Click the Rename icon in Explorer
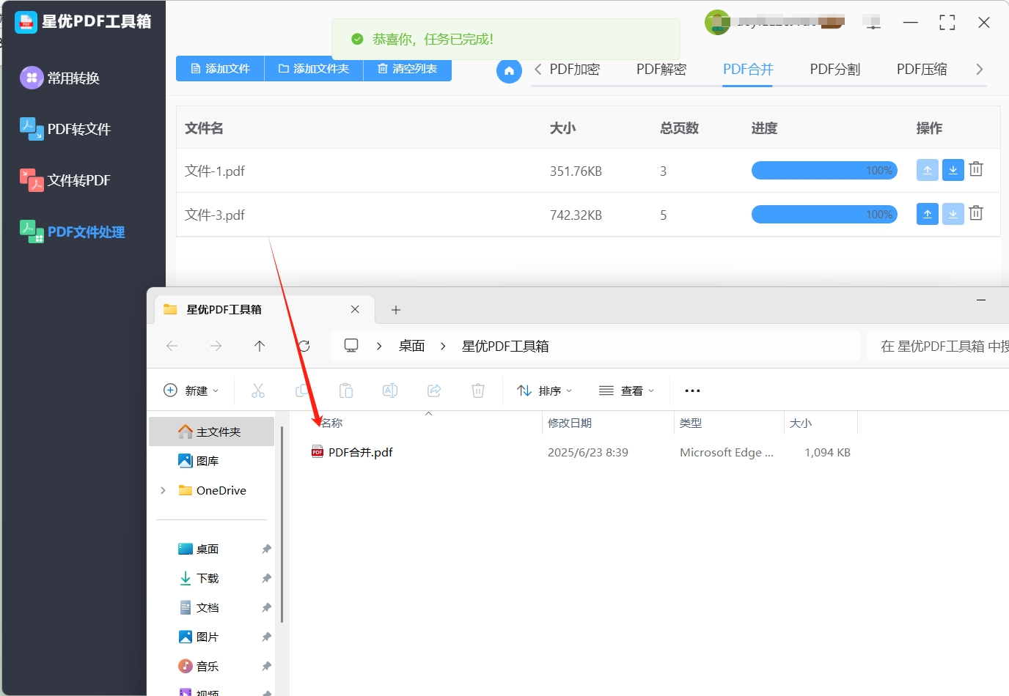The width and height of the screenshot is (1009, 696). point(390,390)
